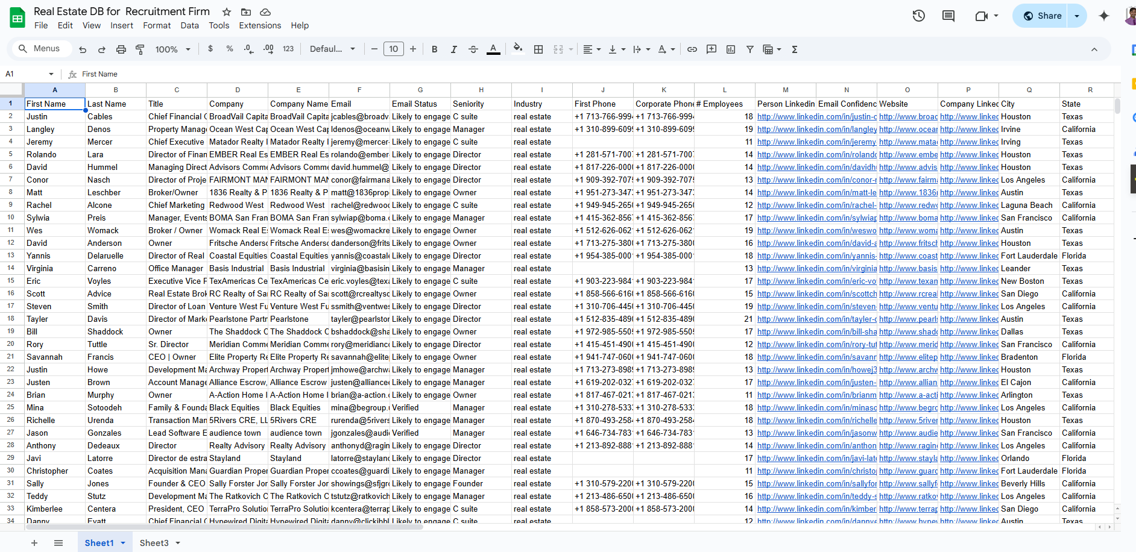Search the Menus box
The image size is (1136, 552).
pos(41,49)
